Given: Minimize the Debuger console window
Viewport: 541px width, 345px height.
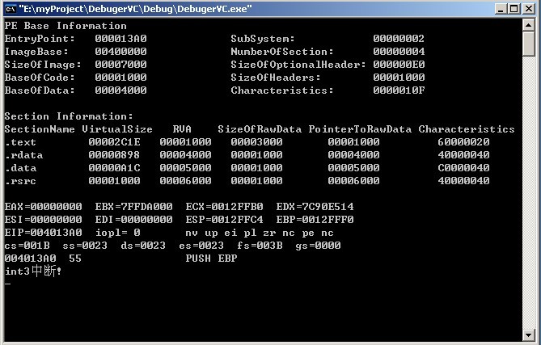Looking at the screenshot, I should click(x=499, y=9).
